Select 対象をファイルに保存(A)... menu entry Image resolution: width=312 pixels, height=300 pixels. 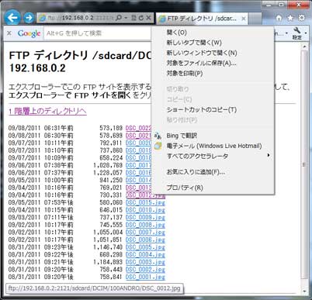[201, 63]
